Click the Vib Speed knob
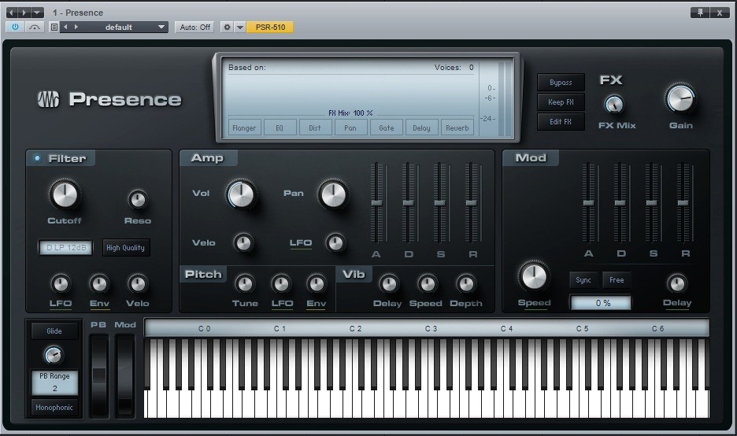 pos(427,283)
